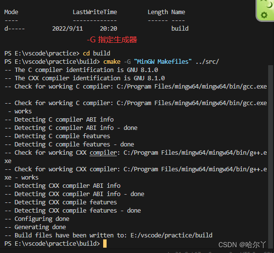Click the 'Length' column header
Screen dimensions: 274x253
click(158, 12)
